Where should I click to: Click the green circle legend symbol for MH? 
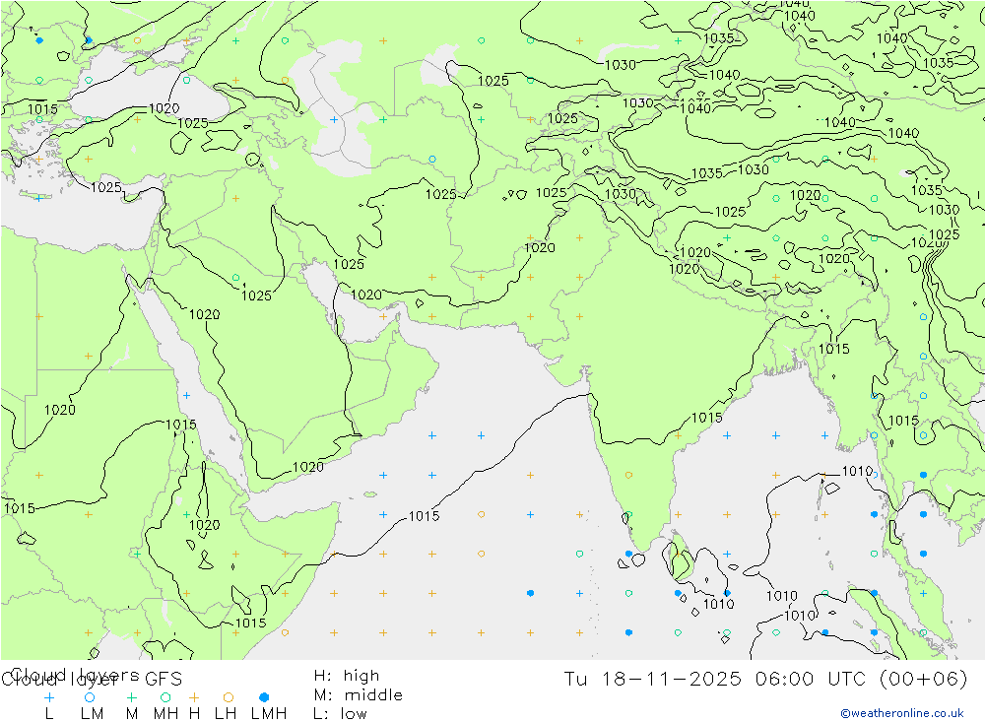click(x=165, y=696)
